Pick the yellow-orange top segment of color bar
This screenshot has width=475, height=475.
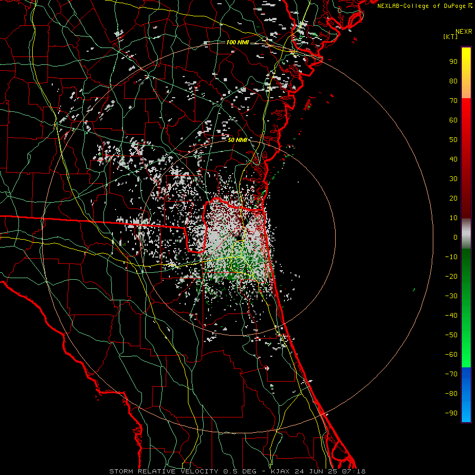466,73
